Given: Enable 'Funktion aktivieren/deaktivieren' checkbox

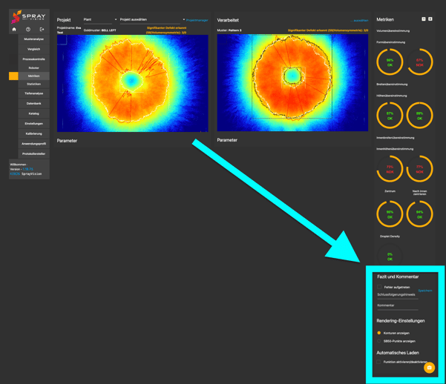Looking at the screenshot, I should [379, 362].
